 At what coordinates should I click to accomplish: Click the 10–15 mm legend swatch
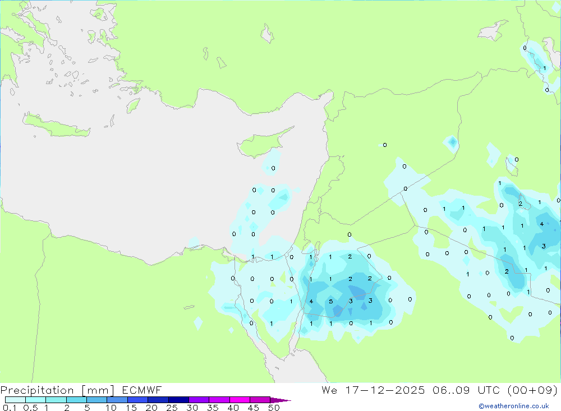click(117, 400)
